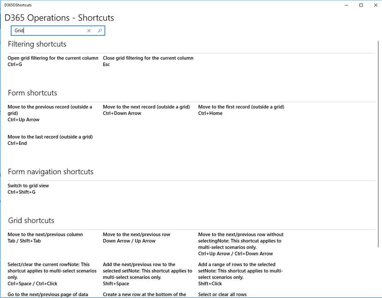This screenshot has width=382, height=298.
Task: Select Move to last record Ctrl+End
Action: tap(50, 140)
